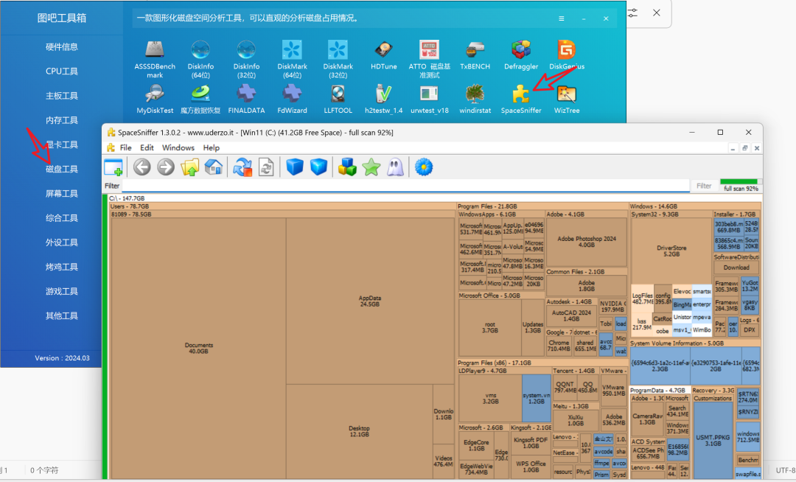Select CPU工具 category in sidebar
The image size is (796, 482).
[x=61, y=71]
